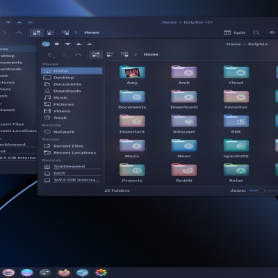
Task: Open the Projects folder
Action: (132, 172)
